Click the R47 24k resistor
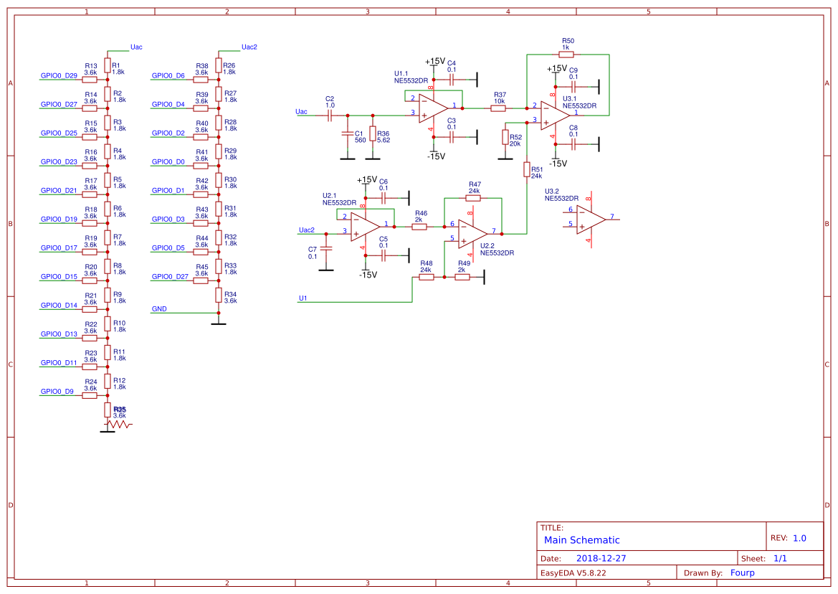 [x=473, y=198]
